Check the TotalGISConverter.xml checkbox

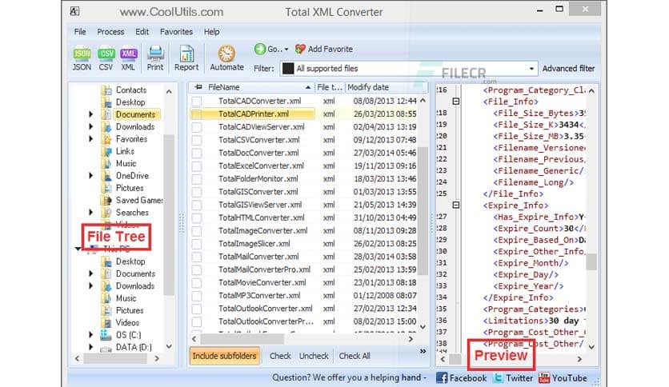pos(197,192)
